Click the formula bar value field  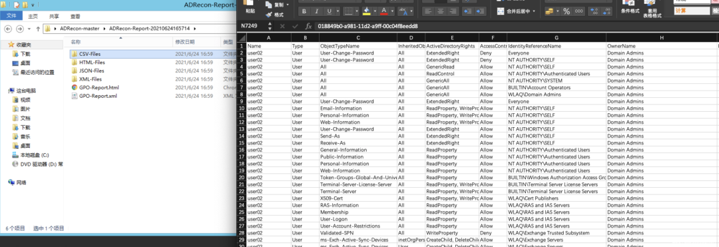[x=516, y=26]
